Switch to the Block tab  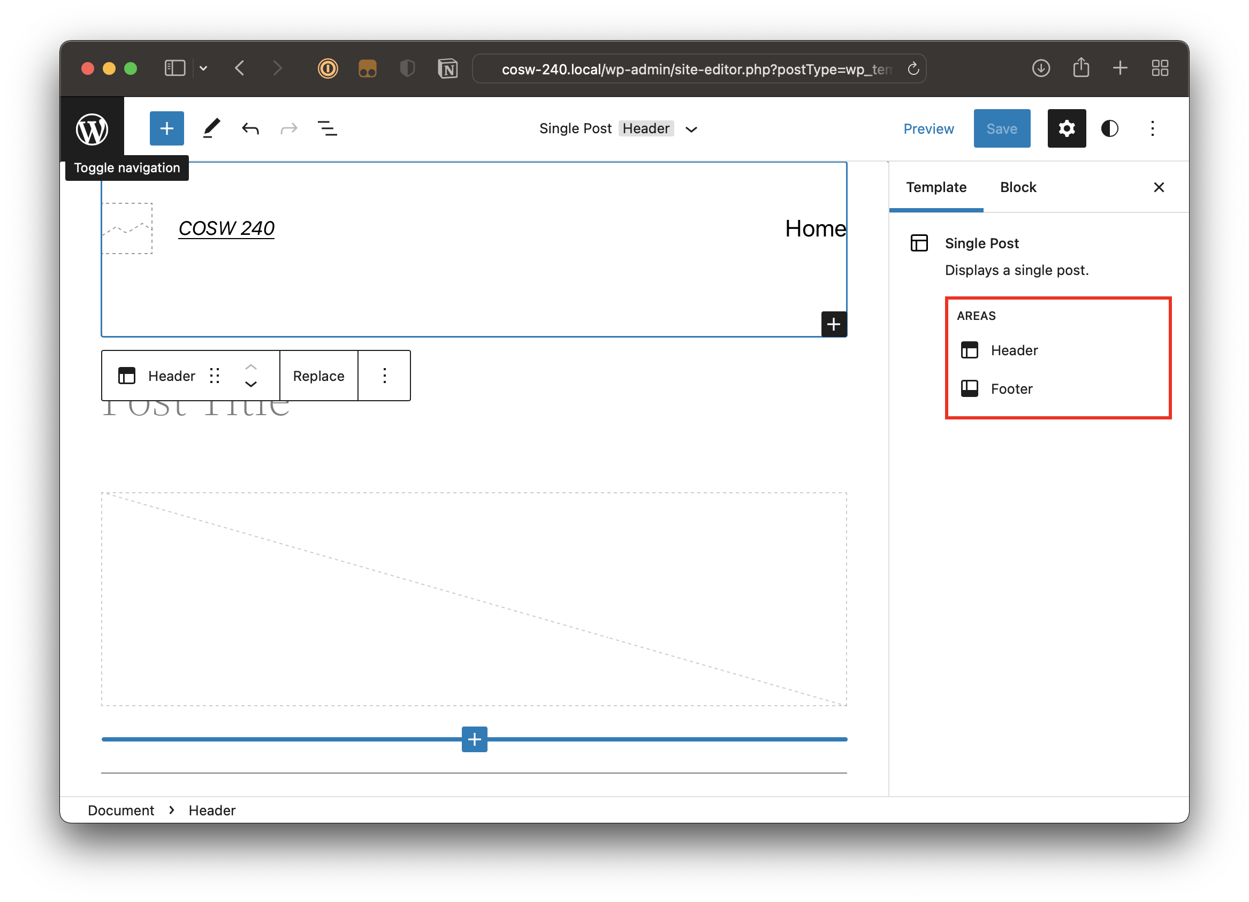[x=1017, y=186]
